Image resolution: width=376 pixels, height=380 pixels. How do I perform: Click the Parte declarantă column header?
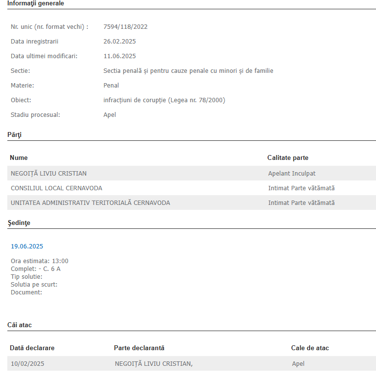(x=139, y=348)
